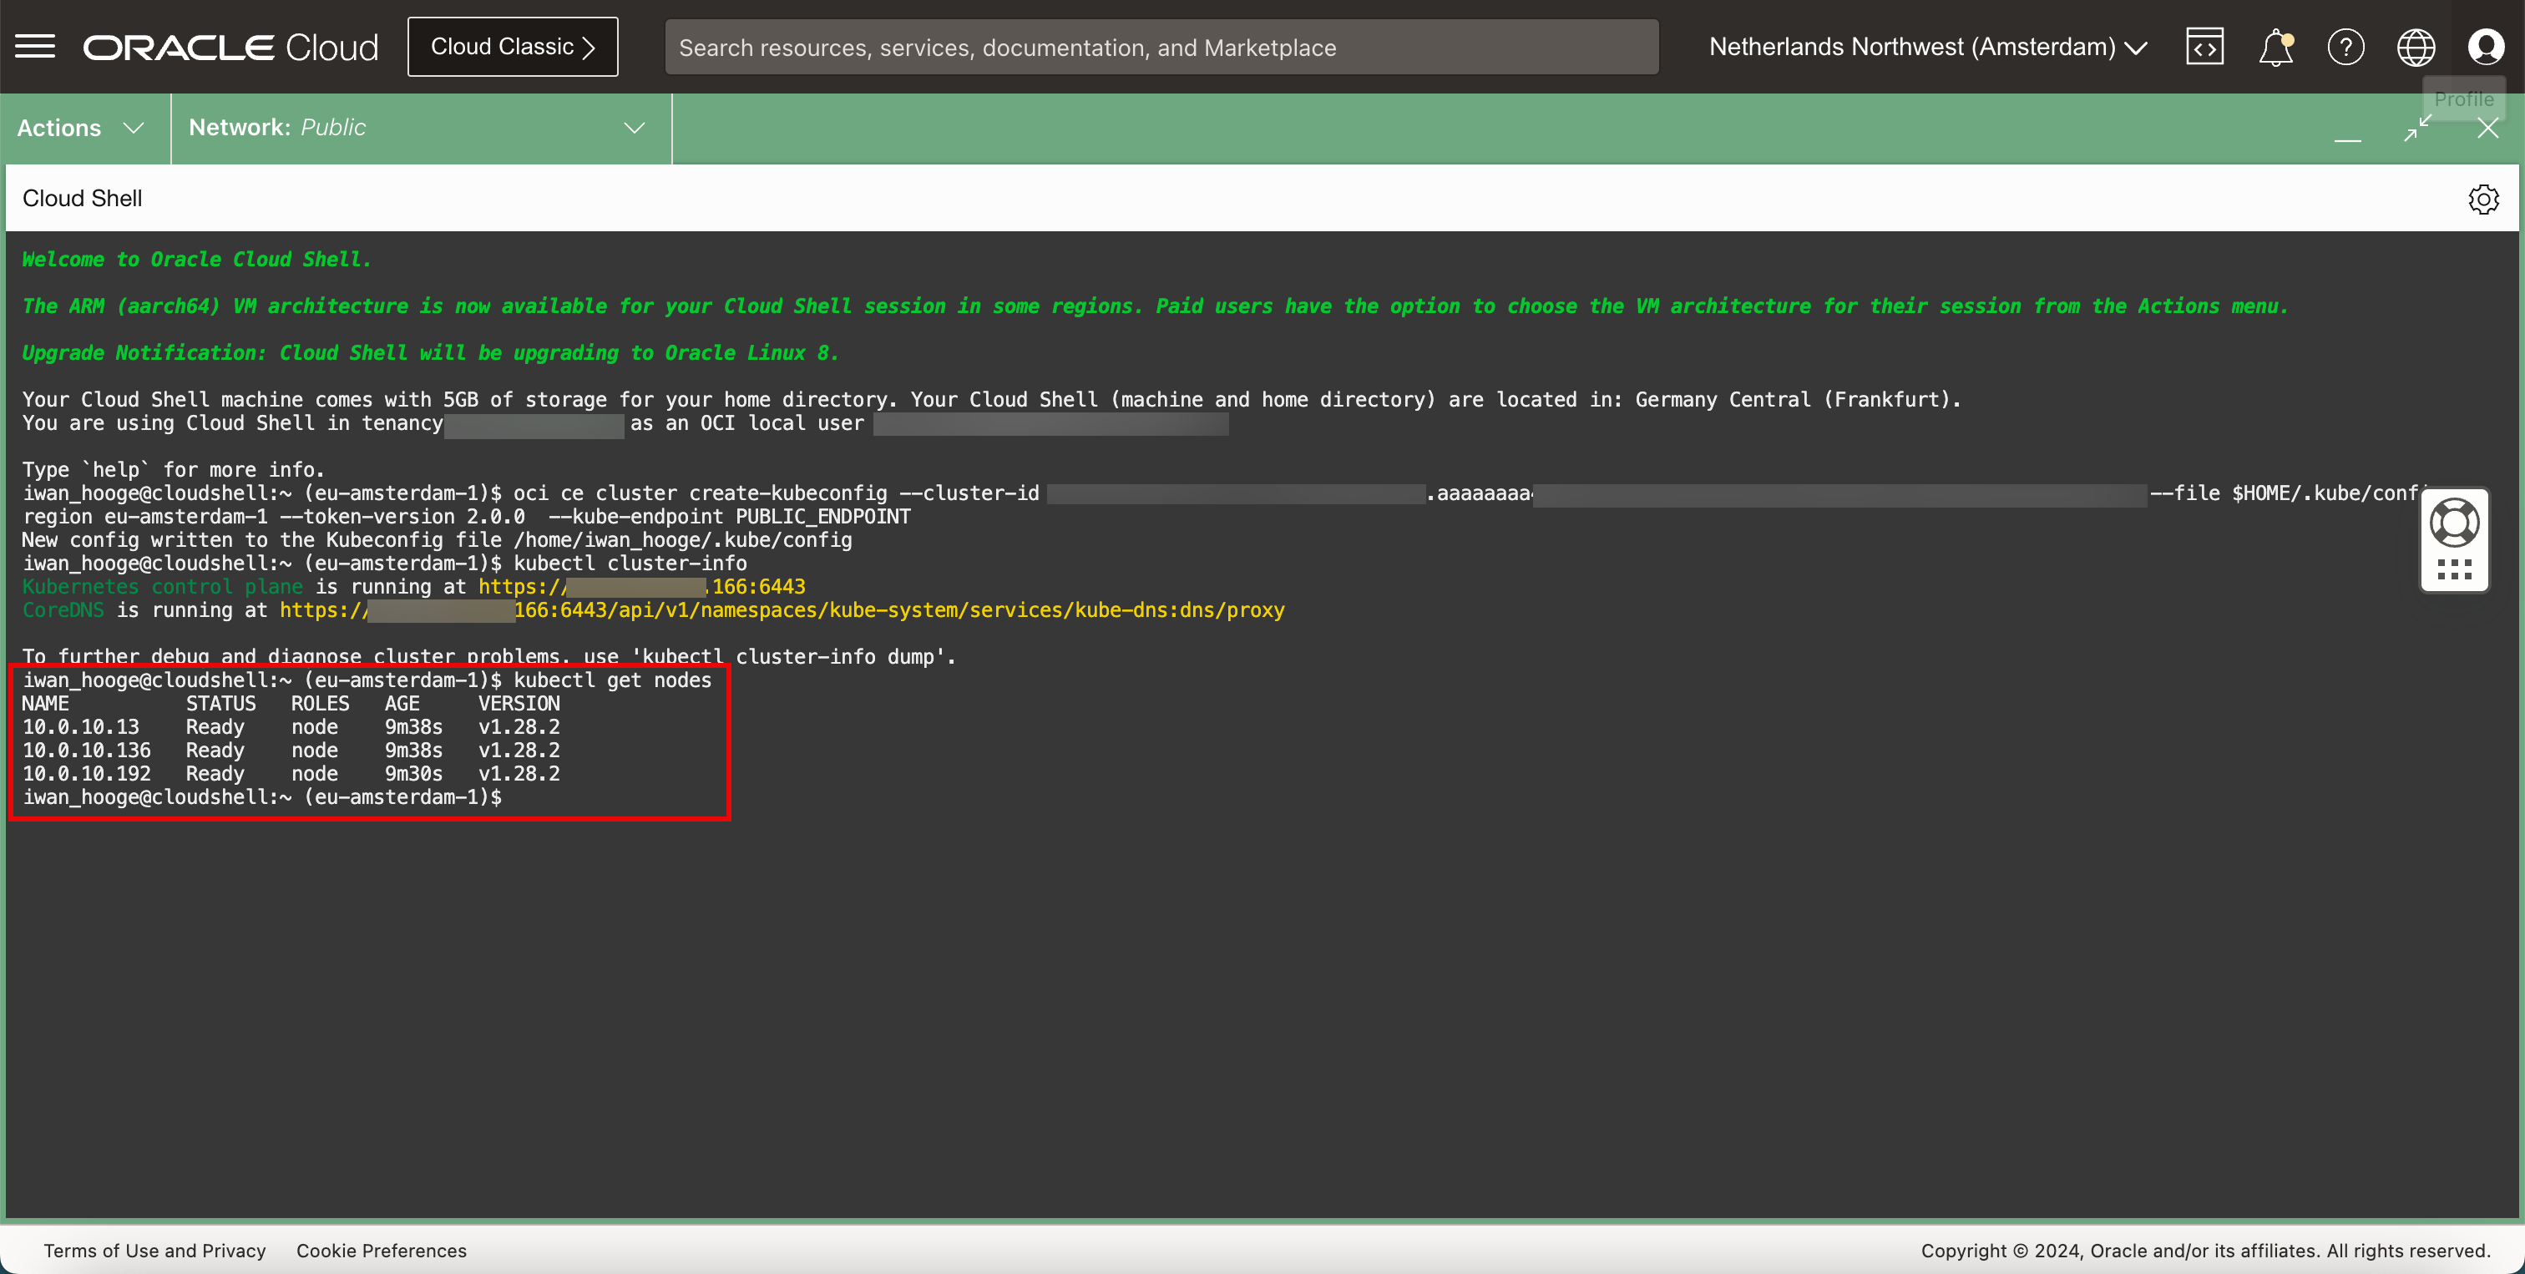
Task: Open the Help question mark menu
Action: point(2345,46)
